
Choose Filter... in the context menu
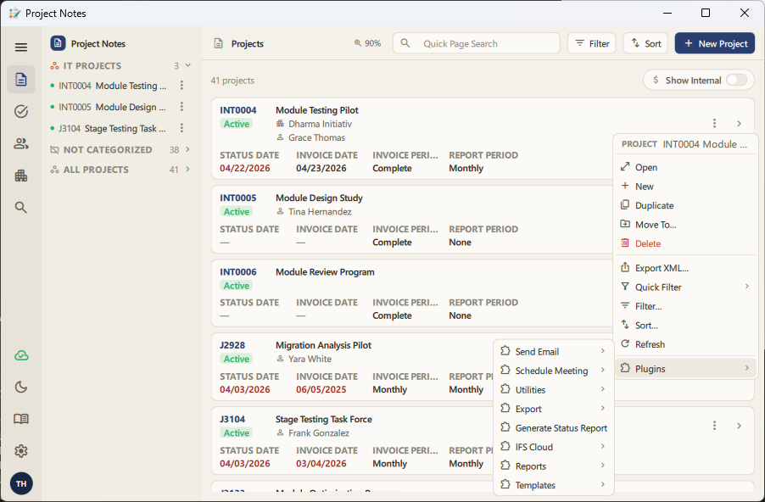click(685, 306)
